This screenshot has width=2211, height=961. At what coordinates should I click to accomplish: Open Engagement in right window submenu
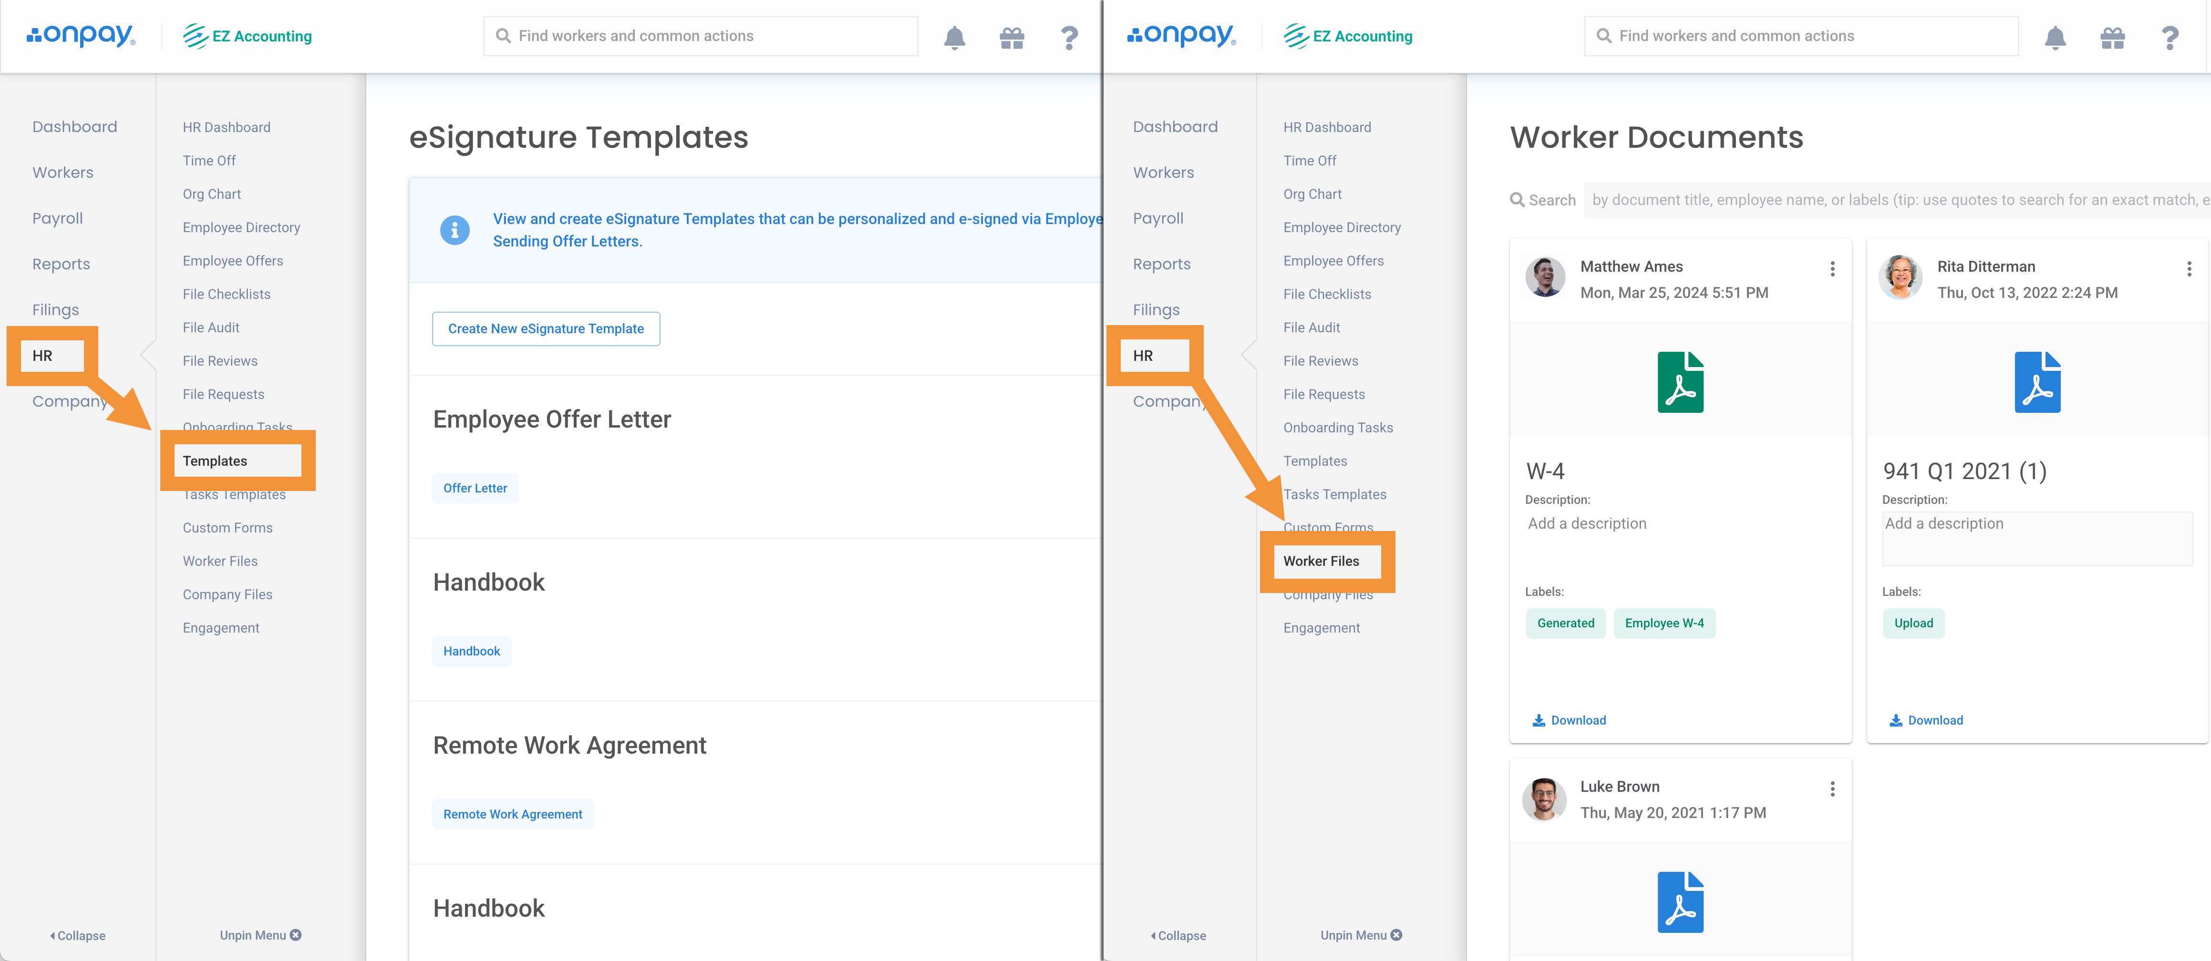[1321, 628]
